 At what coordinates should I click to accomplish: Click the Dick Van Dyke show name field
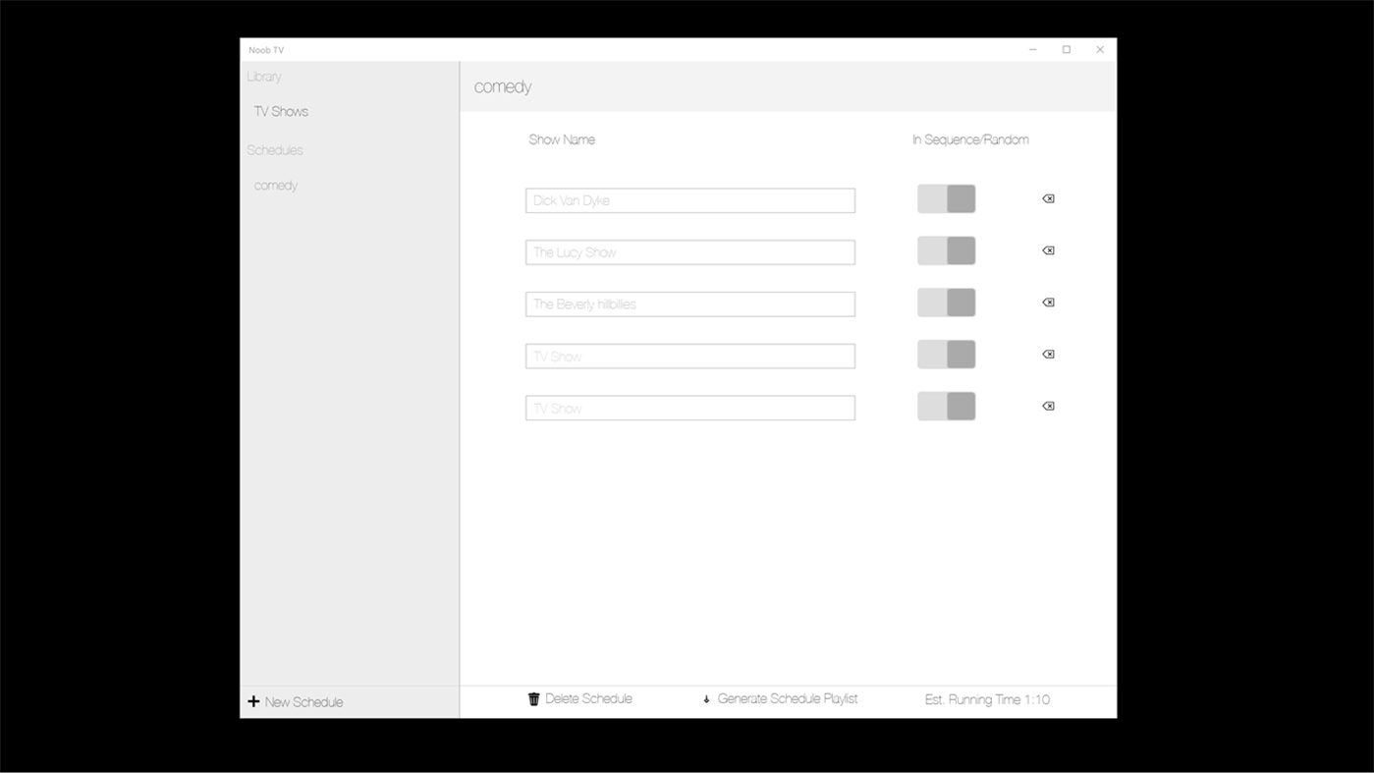click(689, 199)
